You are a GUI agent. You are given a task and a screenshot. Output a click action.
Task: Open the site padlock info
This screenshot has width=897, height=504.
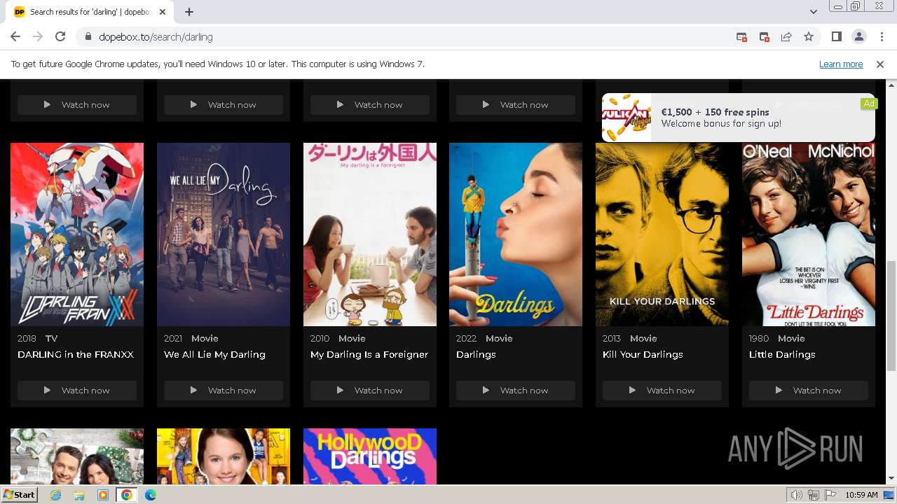coord(88,37)
